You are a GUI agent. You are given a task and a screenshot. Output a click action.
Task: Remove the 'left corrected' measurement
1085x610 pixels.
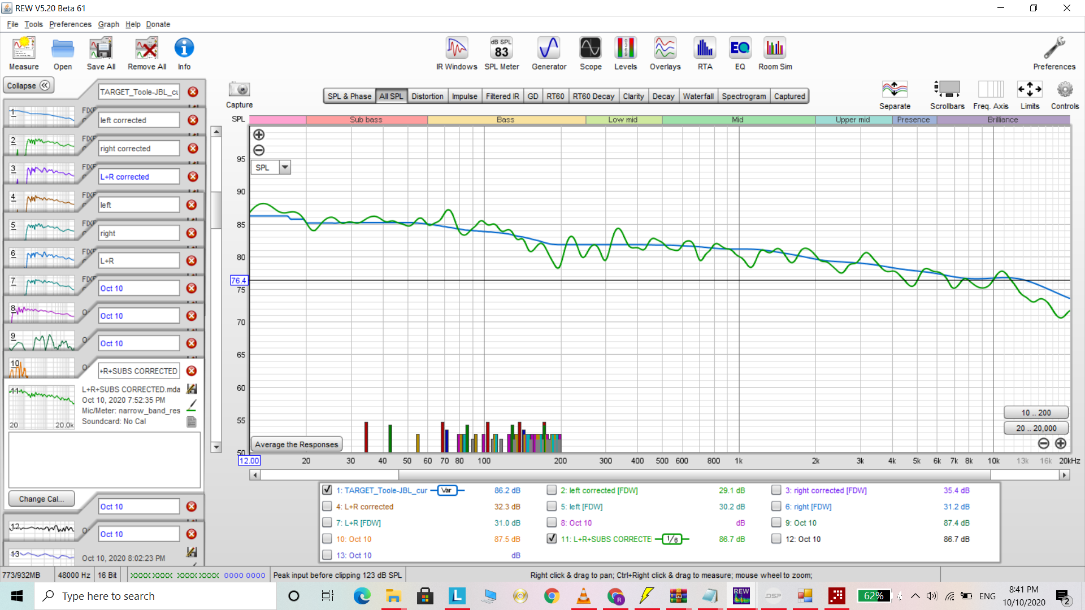point(193,120)
